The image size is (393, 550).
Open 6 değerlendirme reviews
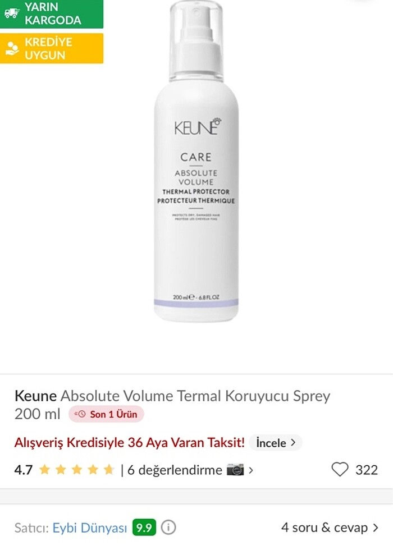(175, 470)
